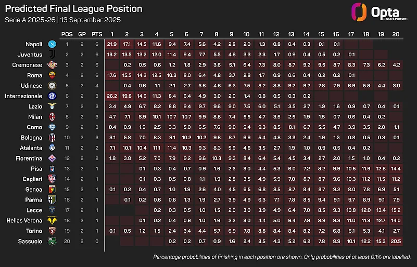Click the Cremonese team name
Image resolution: width=417 pixels, height=267 pixels.
coord(27,65)
